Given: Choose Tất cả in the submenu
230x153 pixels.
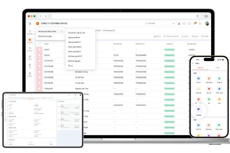Looking at the screenshot, I should (70, 66).
